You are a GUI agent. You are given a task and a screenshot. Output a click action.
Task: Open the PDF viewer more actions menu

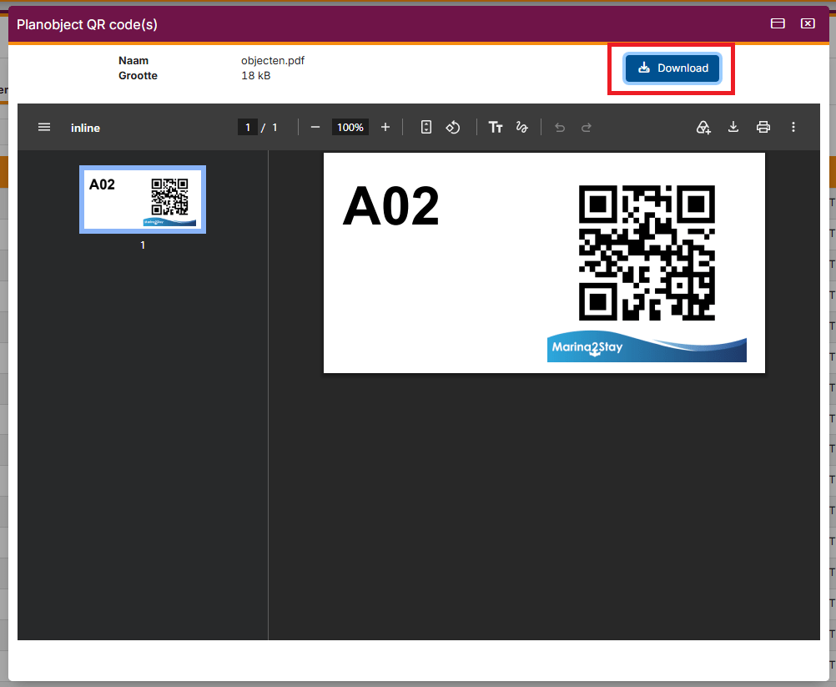[793, 128]
